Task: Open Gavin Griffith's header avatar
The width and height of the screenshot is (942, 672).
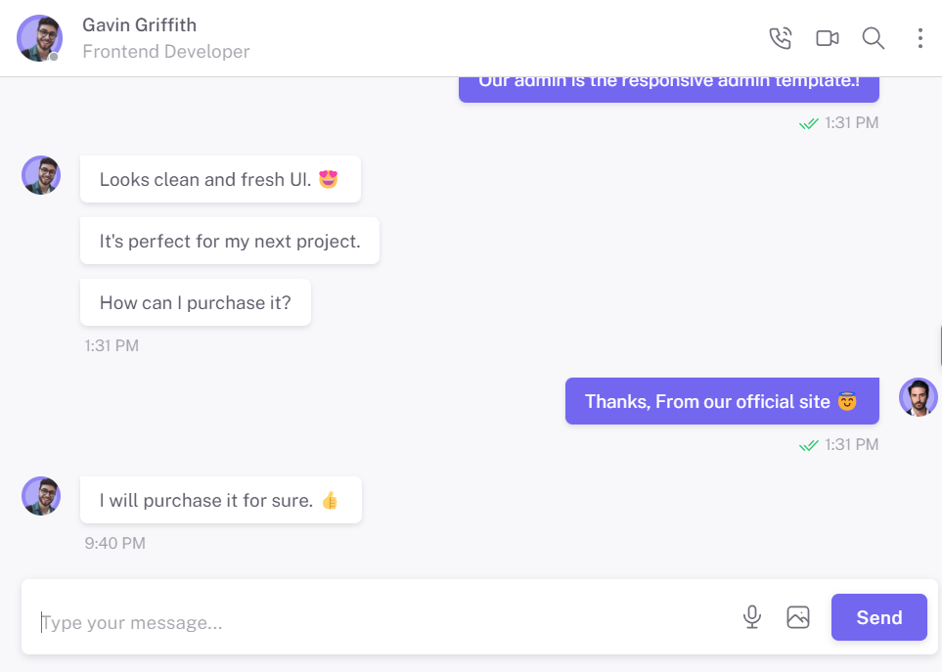Action: [40, 38]
